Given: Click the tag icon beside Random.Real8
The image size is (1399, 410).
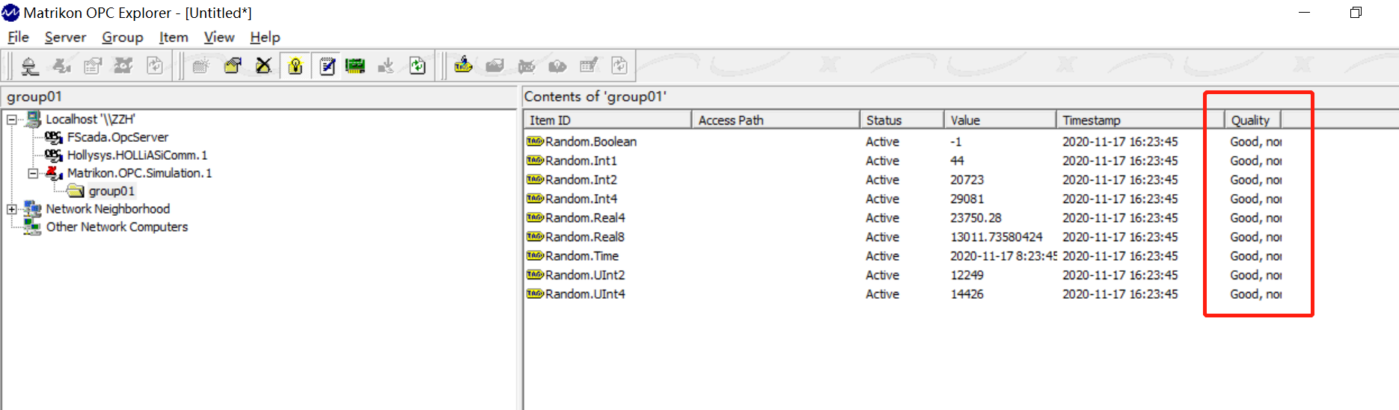Looking at the screenshot, I should pos(534,237).
